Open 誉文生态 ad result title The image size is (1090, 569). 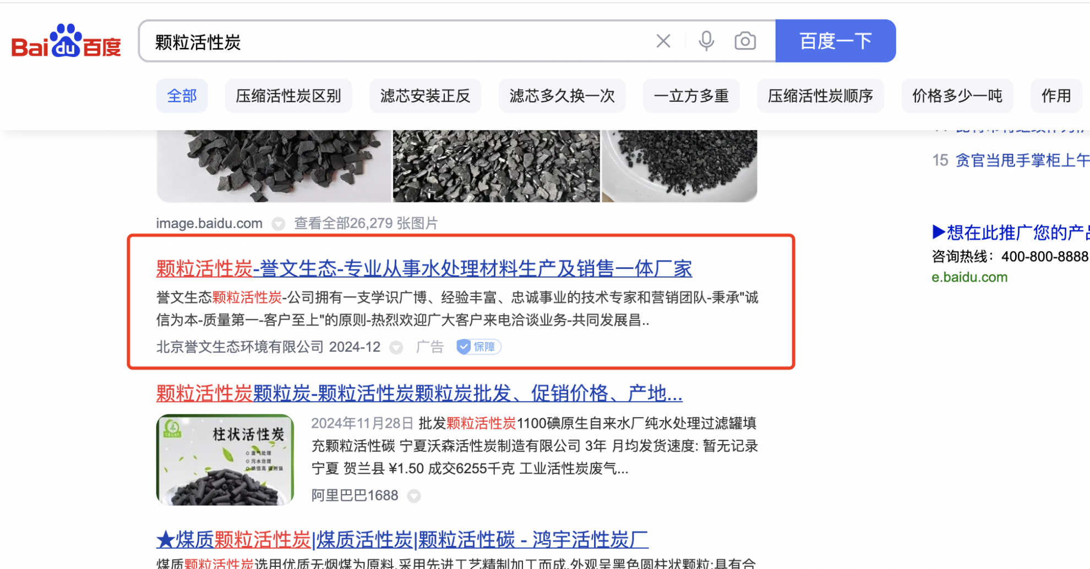(424, 269)
